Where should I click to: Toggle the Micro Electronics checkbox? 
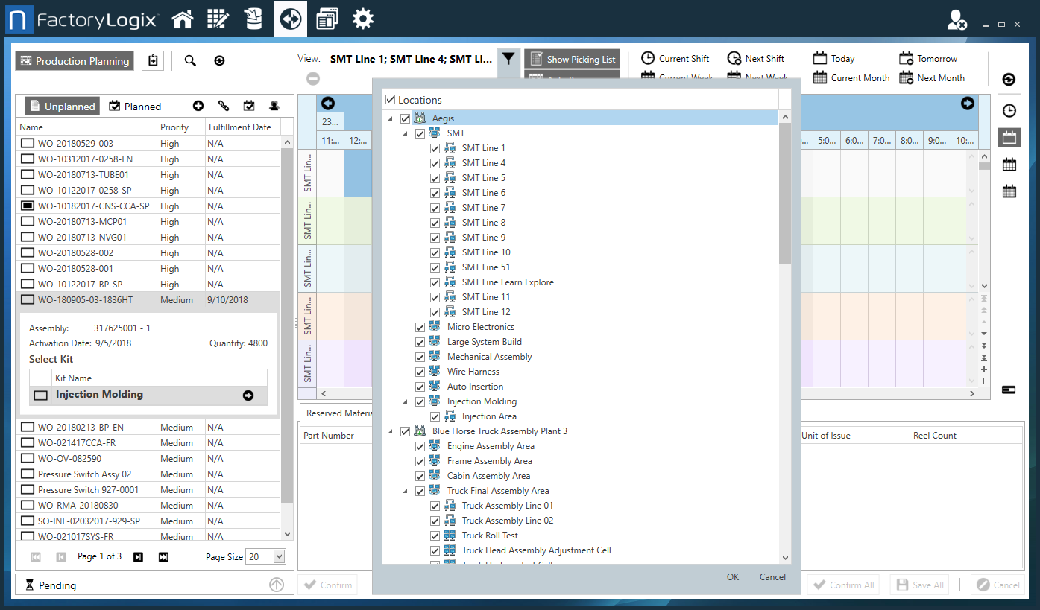coord(420,327)
